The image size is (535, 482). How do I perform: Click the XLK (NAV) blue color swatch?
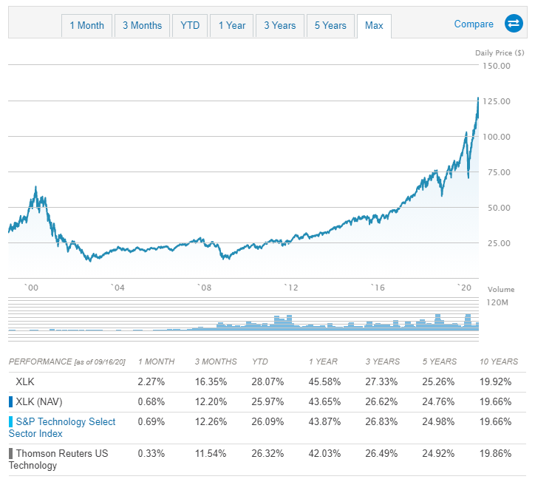pos(10,401)
